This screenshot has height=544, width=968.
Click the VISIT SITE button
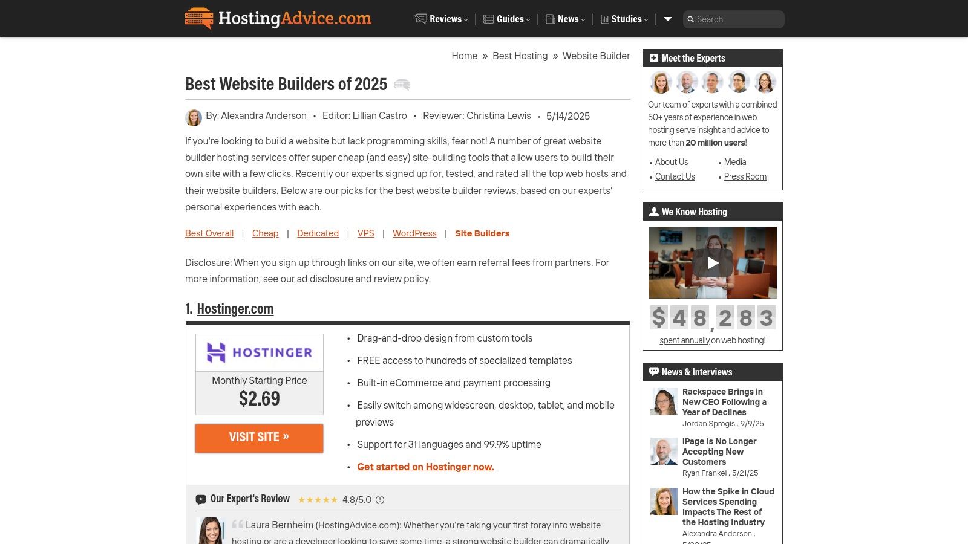pos(259,438)
